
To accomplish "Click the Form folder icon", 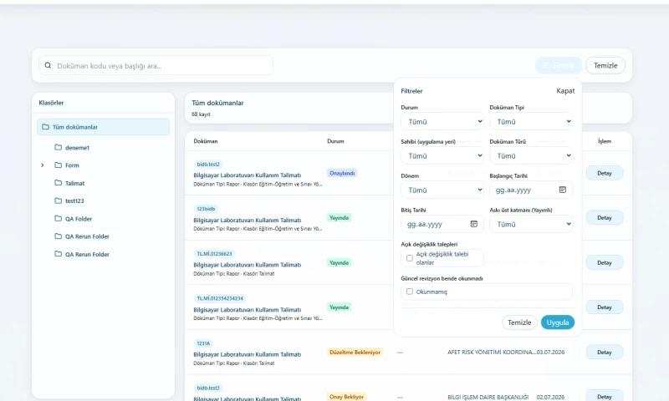I will coord(58,165).
